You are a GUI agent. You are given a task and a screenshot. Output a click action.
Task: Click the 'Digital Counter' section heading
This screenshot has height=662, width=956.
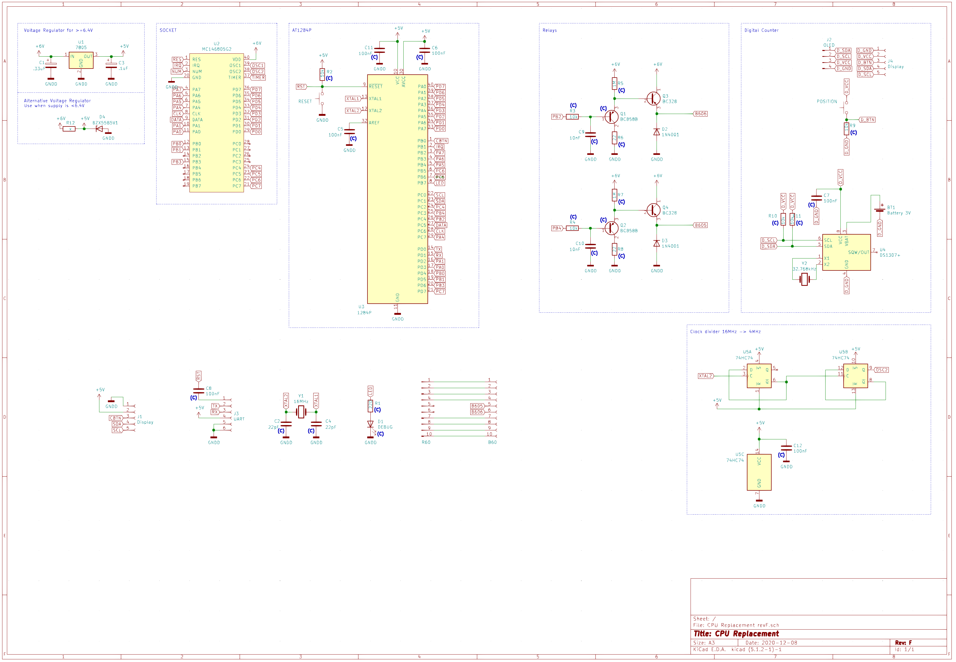761,30
